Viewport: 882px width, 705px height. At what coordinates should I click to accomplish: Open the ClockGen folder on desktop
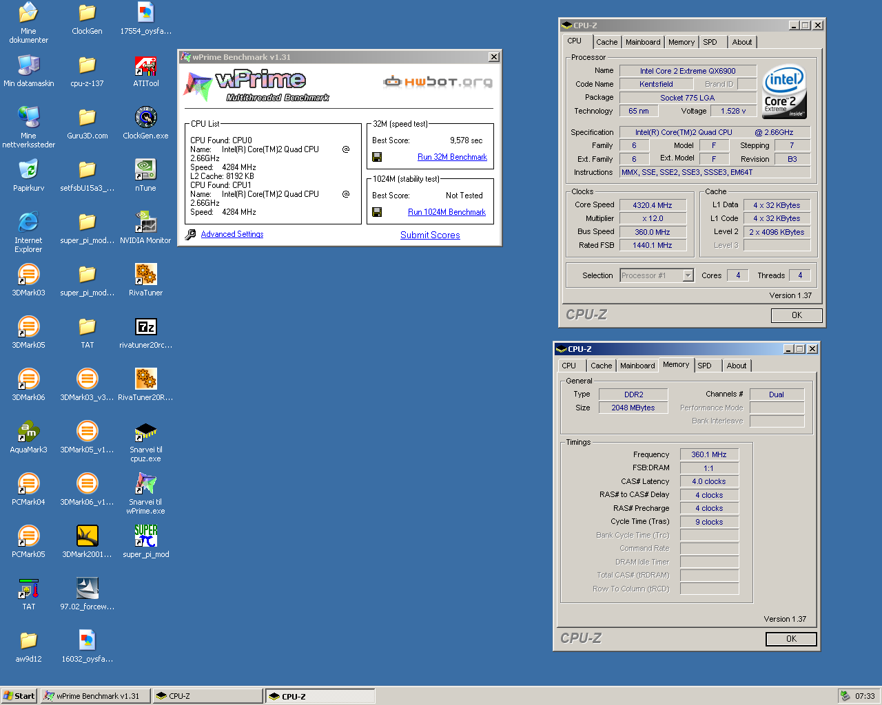tap(87, 19)
